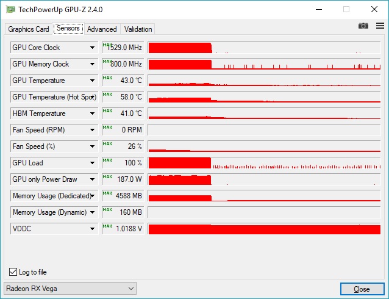This screenshot has width=389, height=299.
Task: Click the 41.0 °C HBM temperature value
Action: (123, 113)
